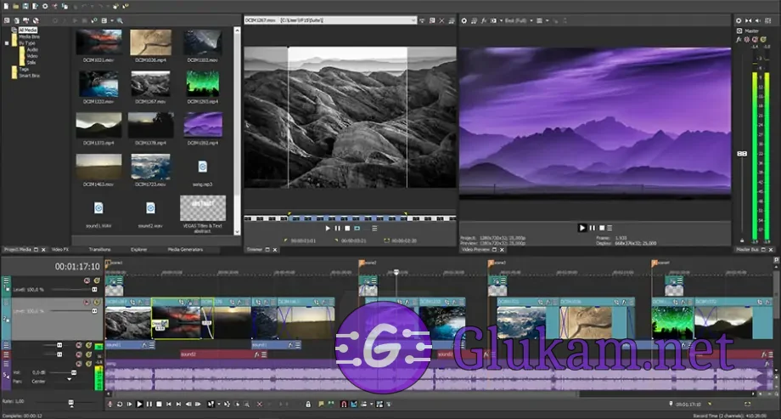Click the Save project icon in top toolbar

(25, 7)
